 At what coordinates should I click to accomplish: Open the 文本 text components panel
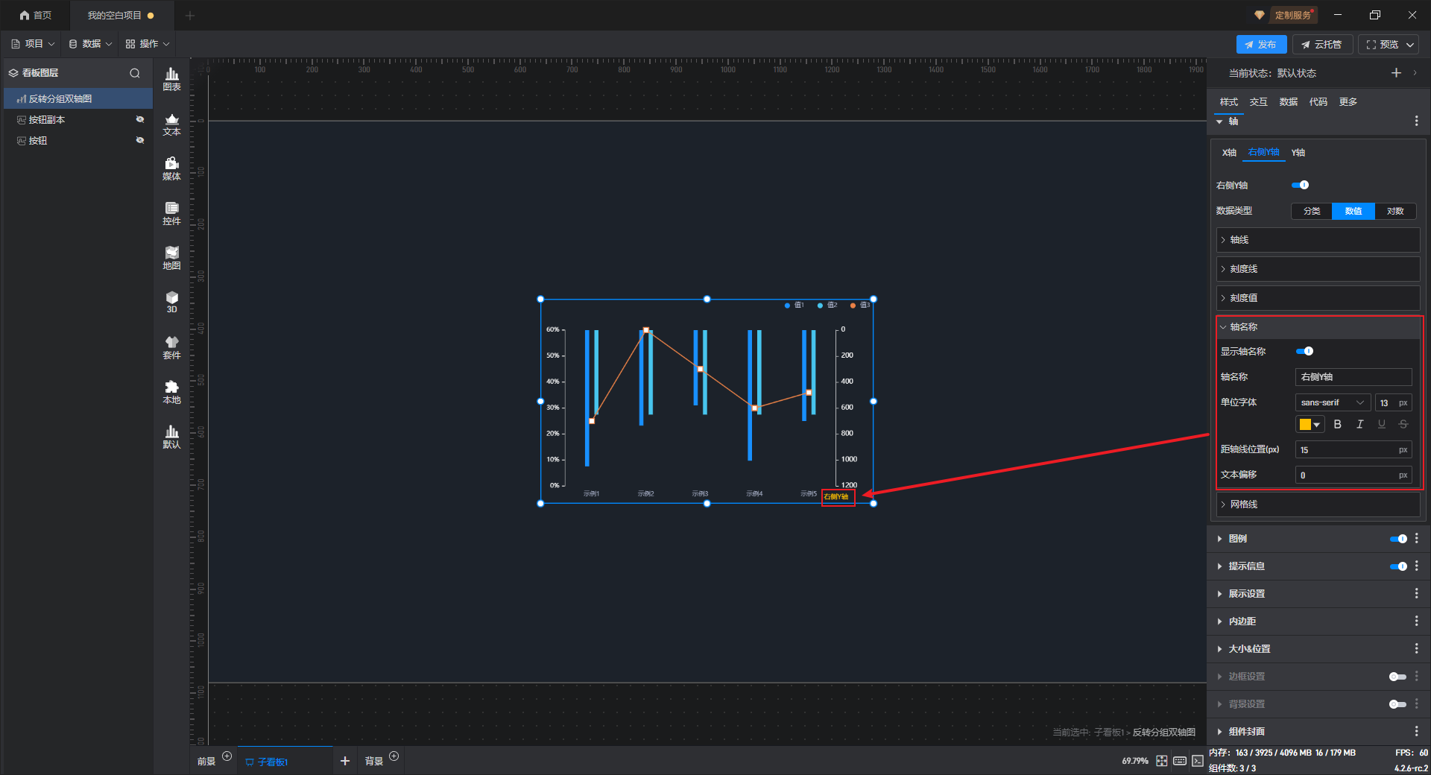pos(171,124)
